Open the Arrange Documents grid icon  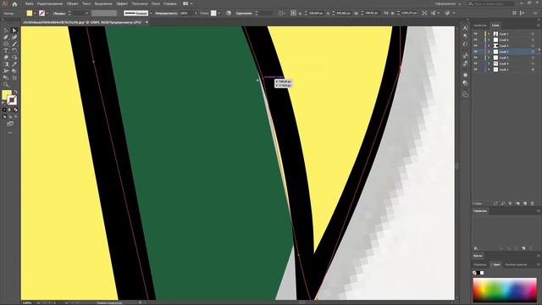(185, 3)
